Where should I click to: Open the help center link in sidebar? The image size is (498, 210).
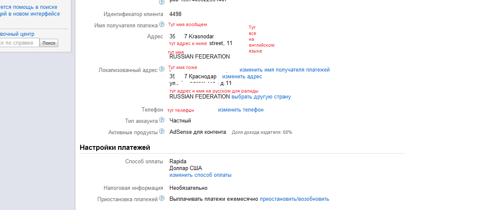click(x=17, y=34)
